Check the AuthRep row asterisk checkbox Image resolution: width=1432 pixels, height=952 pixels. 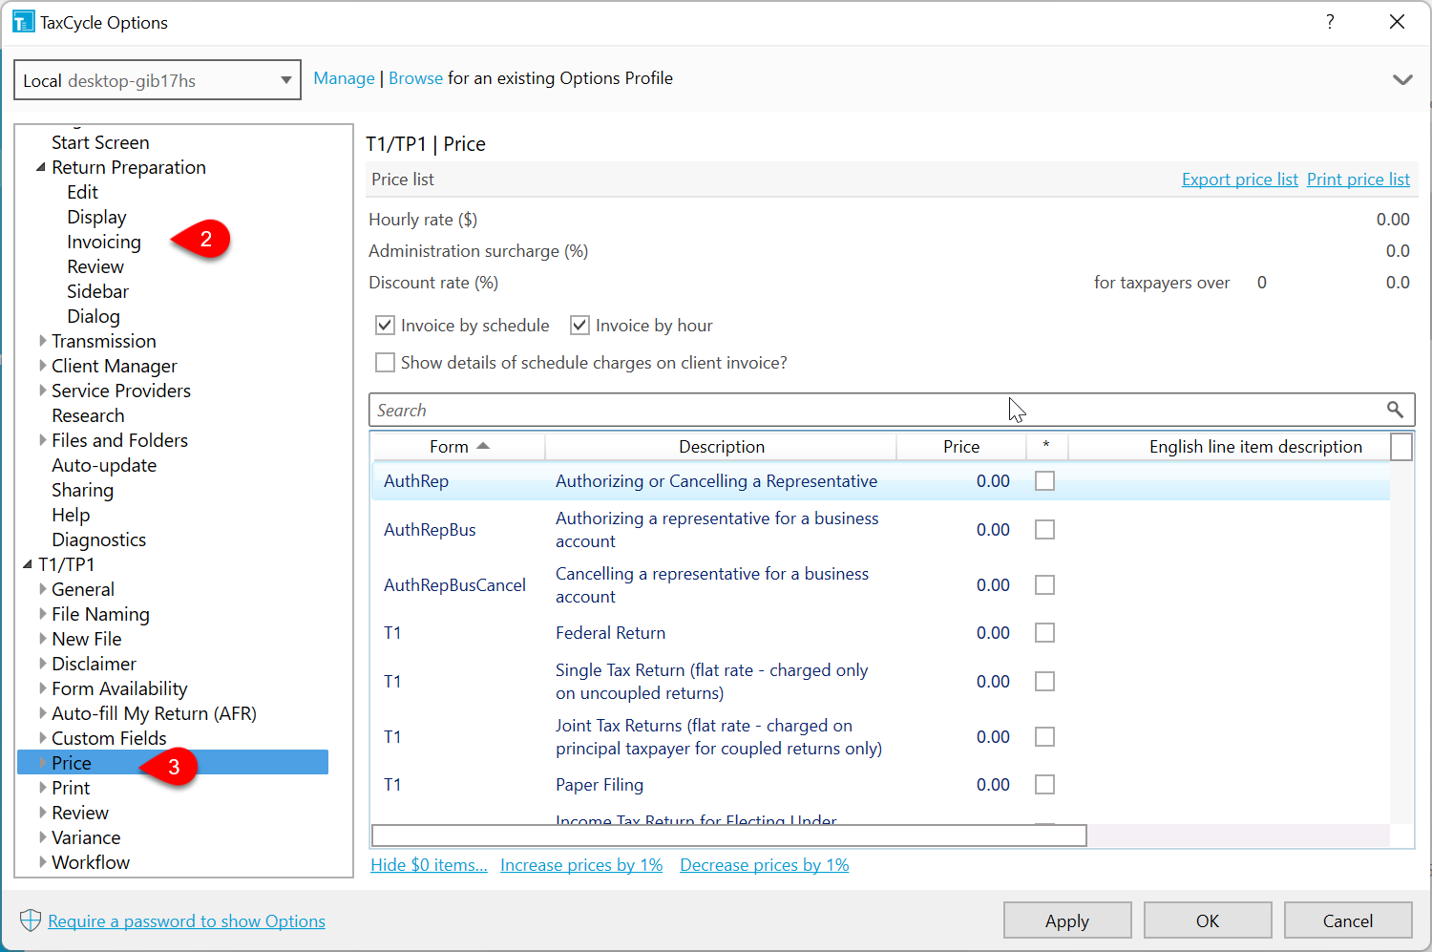pyautogui.click(x=1045, y=481)
